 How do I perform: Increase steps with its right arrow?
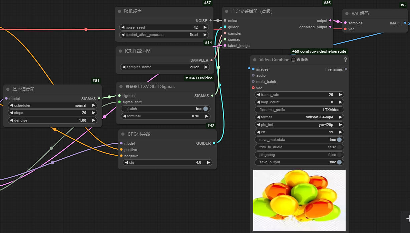[93, 113]
